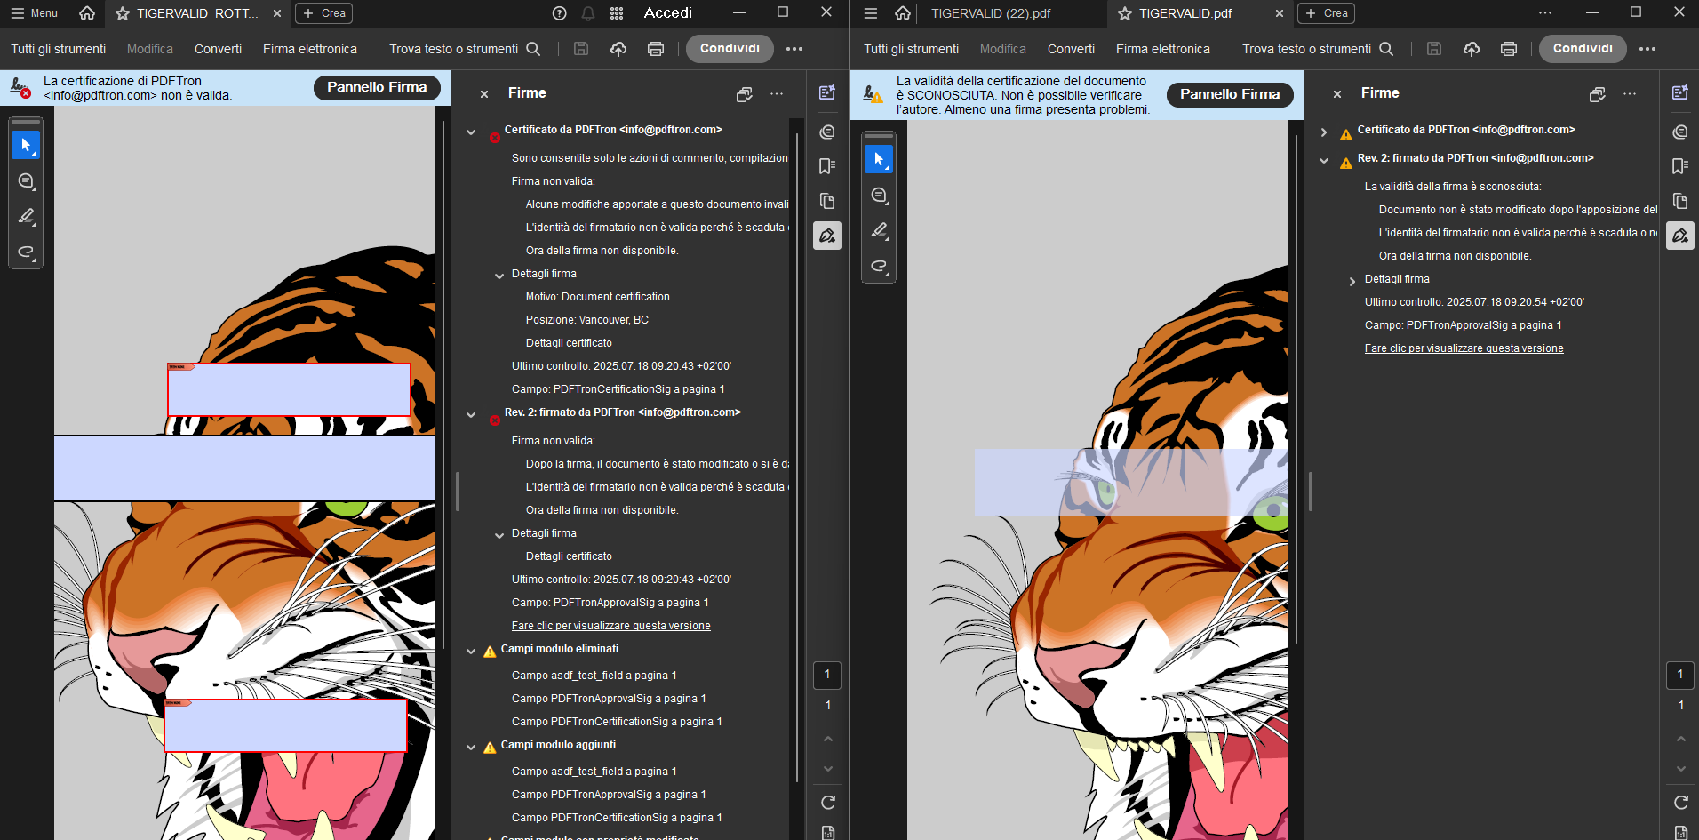
Task: Close the Firme panel in left window
Action: 484,93
